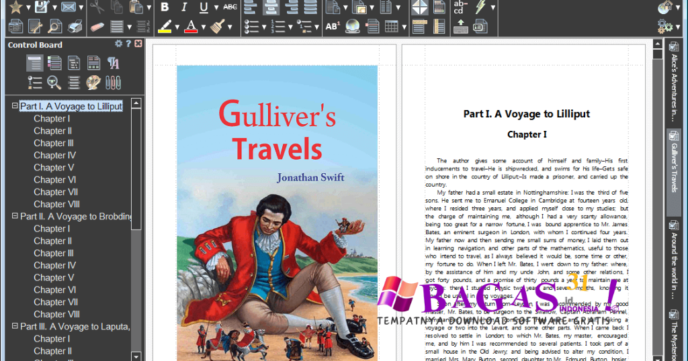Switch to Alice's Adventures document tab
Viewport: 688px width, 361px height.
(674, 83)
